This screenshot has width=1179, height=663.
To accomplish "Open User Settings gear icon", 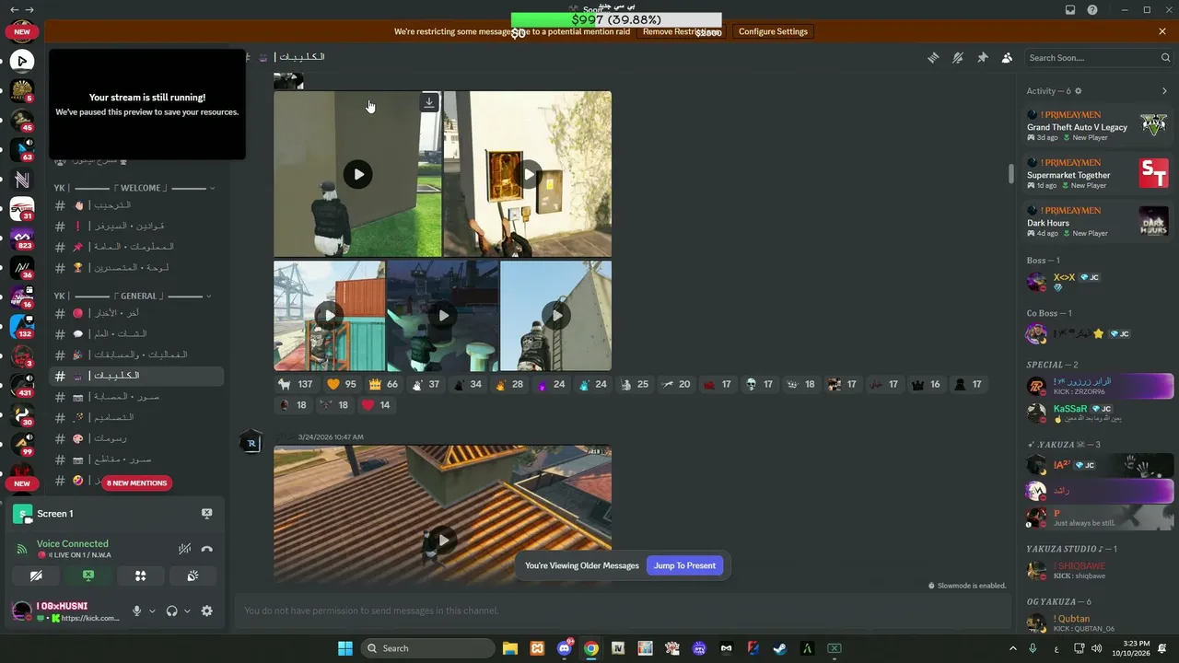I will (207, 611).
